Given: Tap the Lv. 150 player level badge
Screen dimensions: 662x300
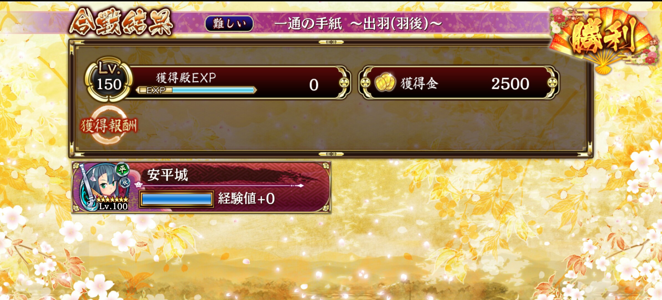Looking at the screenshot, I should [x=108, y=79].
